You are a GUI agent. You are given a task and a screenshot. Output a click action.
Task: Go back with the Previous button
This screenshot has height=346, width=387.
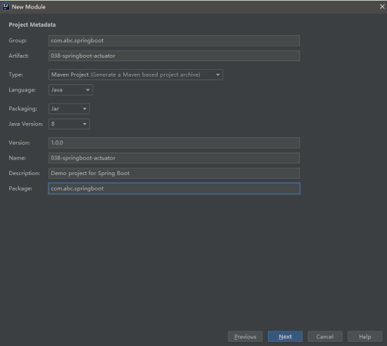245,336
